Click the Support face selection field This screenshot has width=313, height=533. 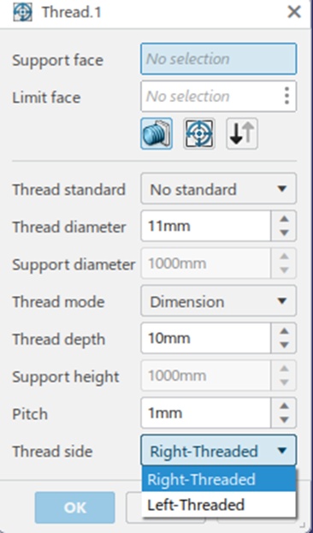pyautogui.click(x=219, y=59)
